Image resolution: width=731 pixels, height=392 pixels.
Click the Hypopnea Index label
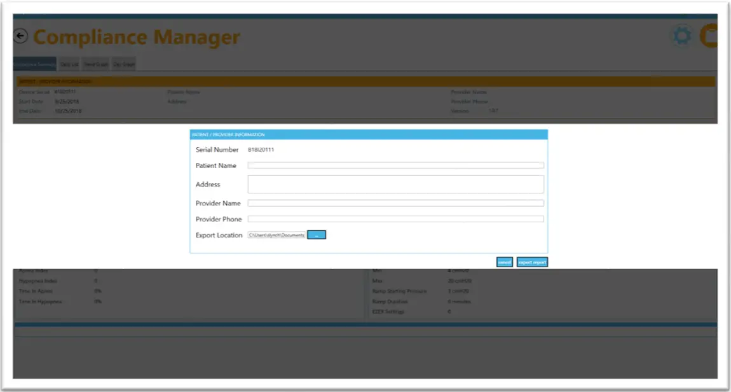tap(38, 281)
